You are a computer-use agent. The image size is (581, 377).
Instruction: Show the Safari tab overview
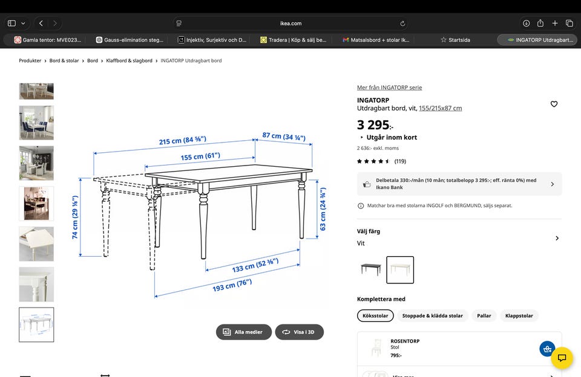pyautogui.click(x=570, y=23)
